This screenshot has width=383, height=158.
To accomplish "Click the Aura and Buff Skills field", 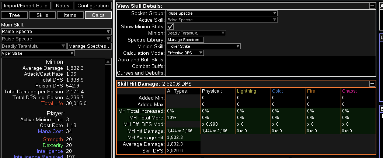I will click(271, 60).
